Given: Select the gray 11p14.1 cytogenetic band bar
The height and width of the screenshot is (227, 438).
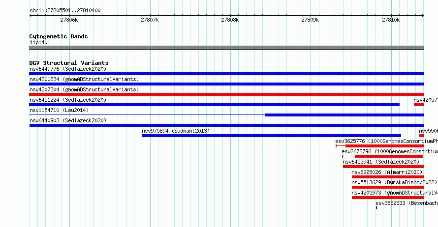Looking at the screenshot, I should click(x=226, y=48).
